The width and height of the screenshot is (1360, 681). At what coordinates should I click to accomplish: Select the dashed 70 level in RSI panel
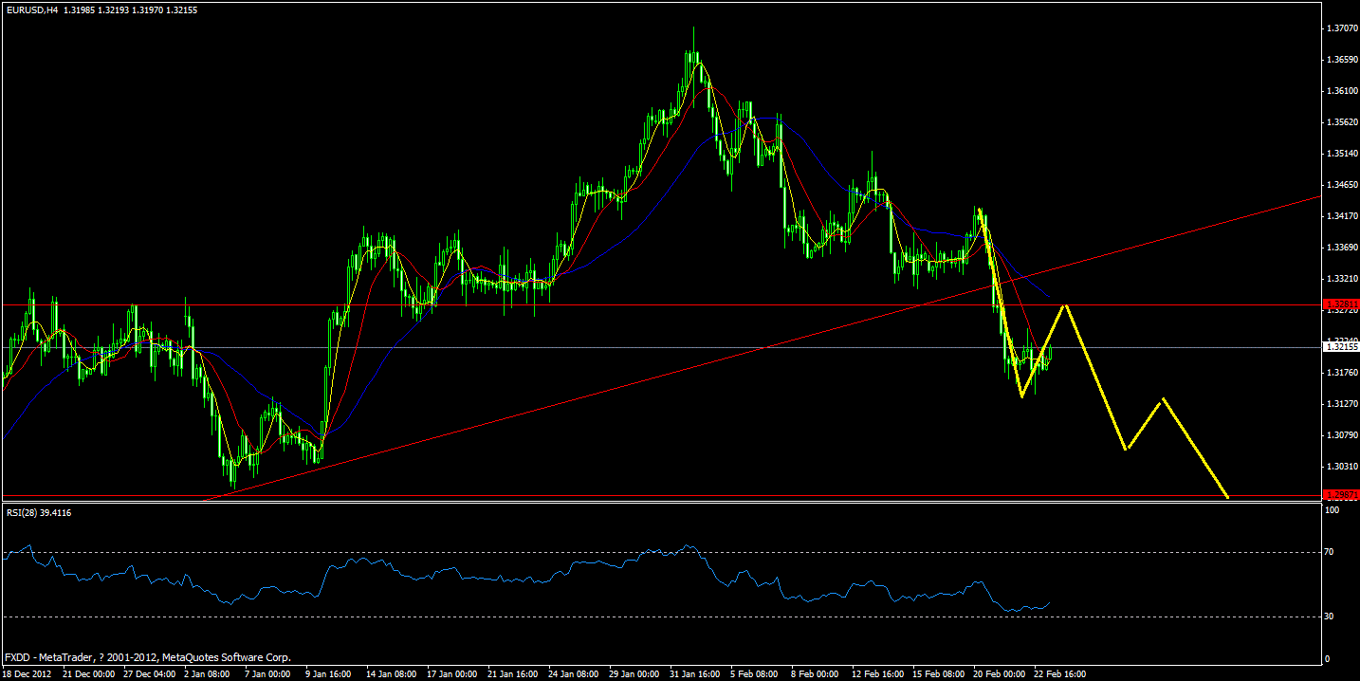click(664, 551)
